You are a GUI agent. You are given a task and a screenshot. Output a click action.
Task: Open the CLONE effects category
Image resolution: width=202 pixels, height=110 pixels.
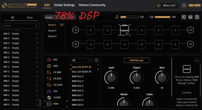click(54, 98)
